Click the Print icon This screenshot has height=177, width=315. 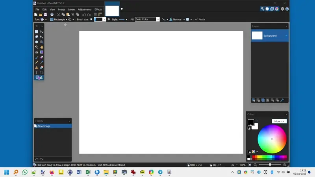coord(52,15)
